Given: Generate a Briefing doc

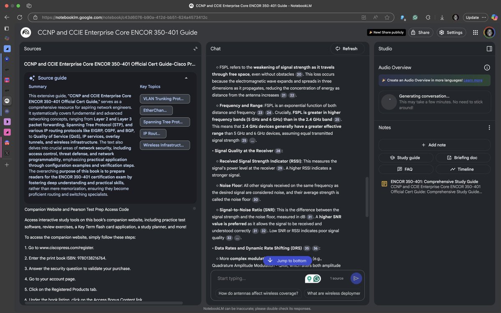Looking at the screenshot, I should click(463, 158).
